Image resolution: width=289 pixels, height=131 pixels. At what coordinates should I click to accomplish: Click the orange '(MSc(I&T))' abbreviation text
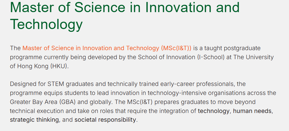coord(176,48)
